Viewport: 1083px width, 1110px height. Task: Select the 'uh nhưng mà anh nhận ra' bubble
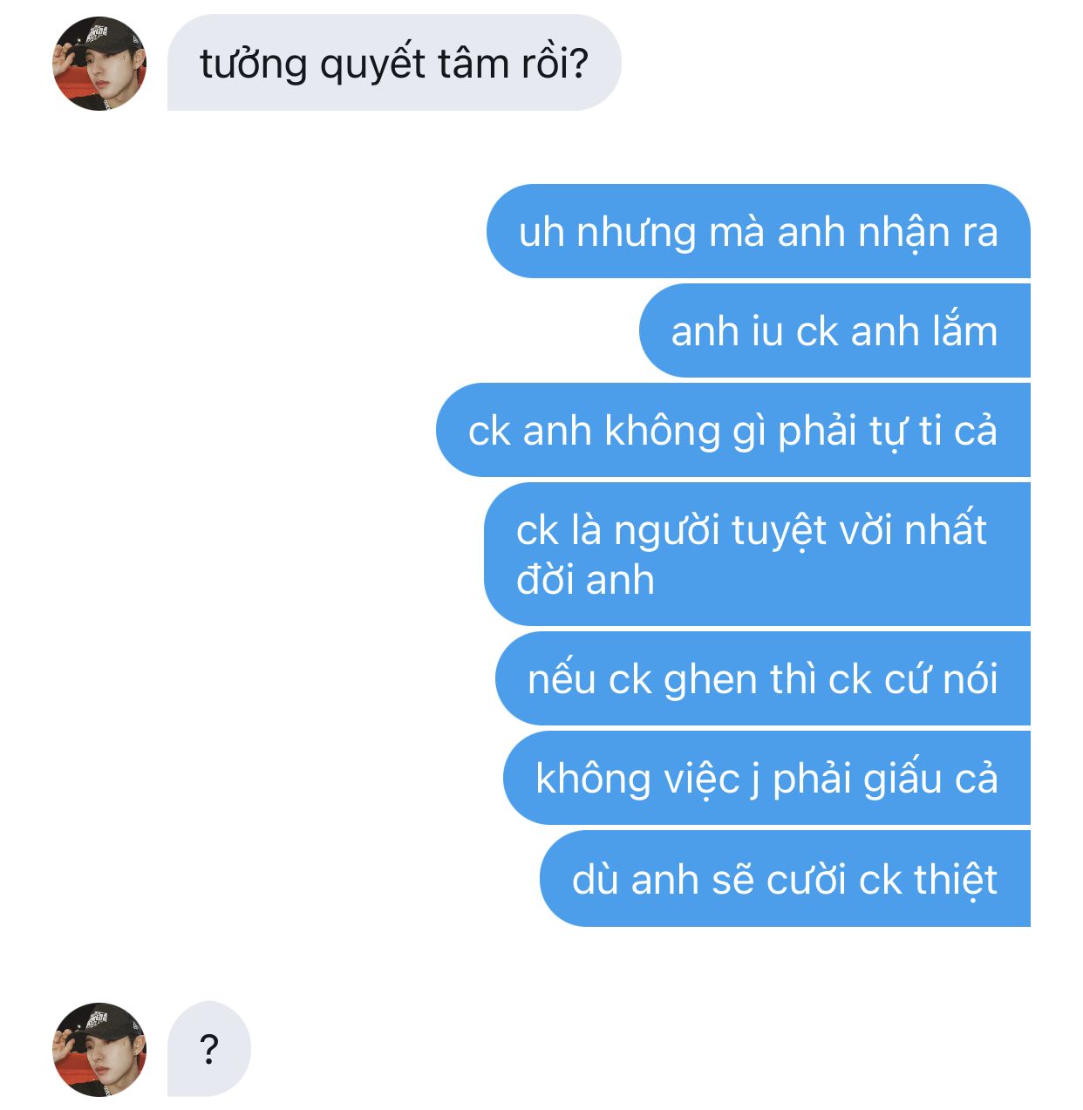[x=759, y=232]
